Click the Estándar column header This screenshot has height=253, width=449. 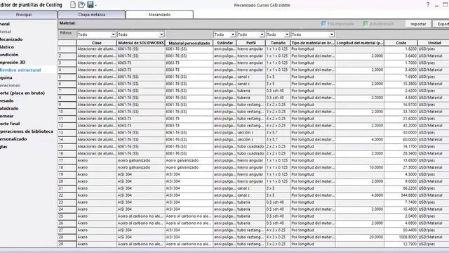coord(224,43)
